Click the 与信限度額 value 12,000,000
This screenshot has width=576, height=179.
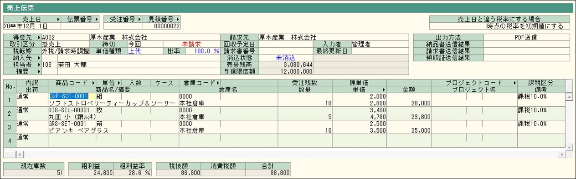pyautogui.click(x=286, y=71)
